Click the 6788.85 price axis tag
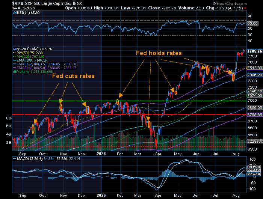 (x=255, y=115)
